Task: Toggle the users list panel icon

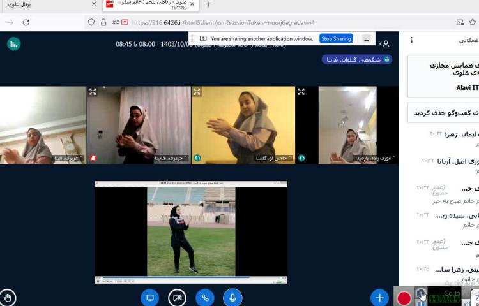Action: coord(384,44)
